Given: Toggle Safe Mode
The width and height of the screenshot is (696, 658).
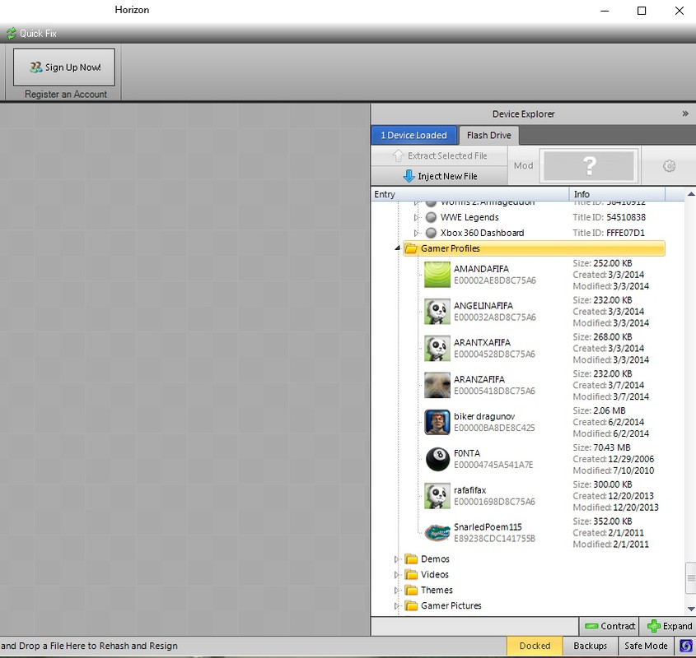Looking at the screenshot, I should pos(646,646).
